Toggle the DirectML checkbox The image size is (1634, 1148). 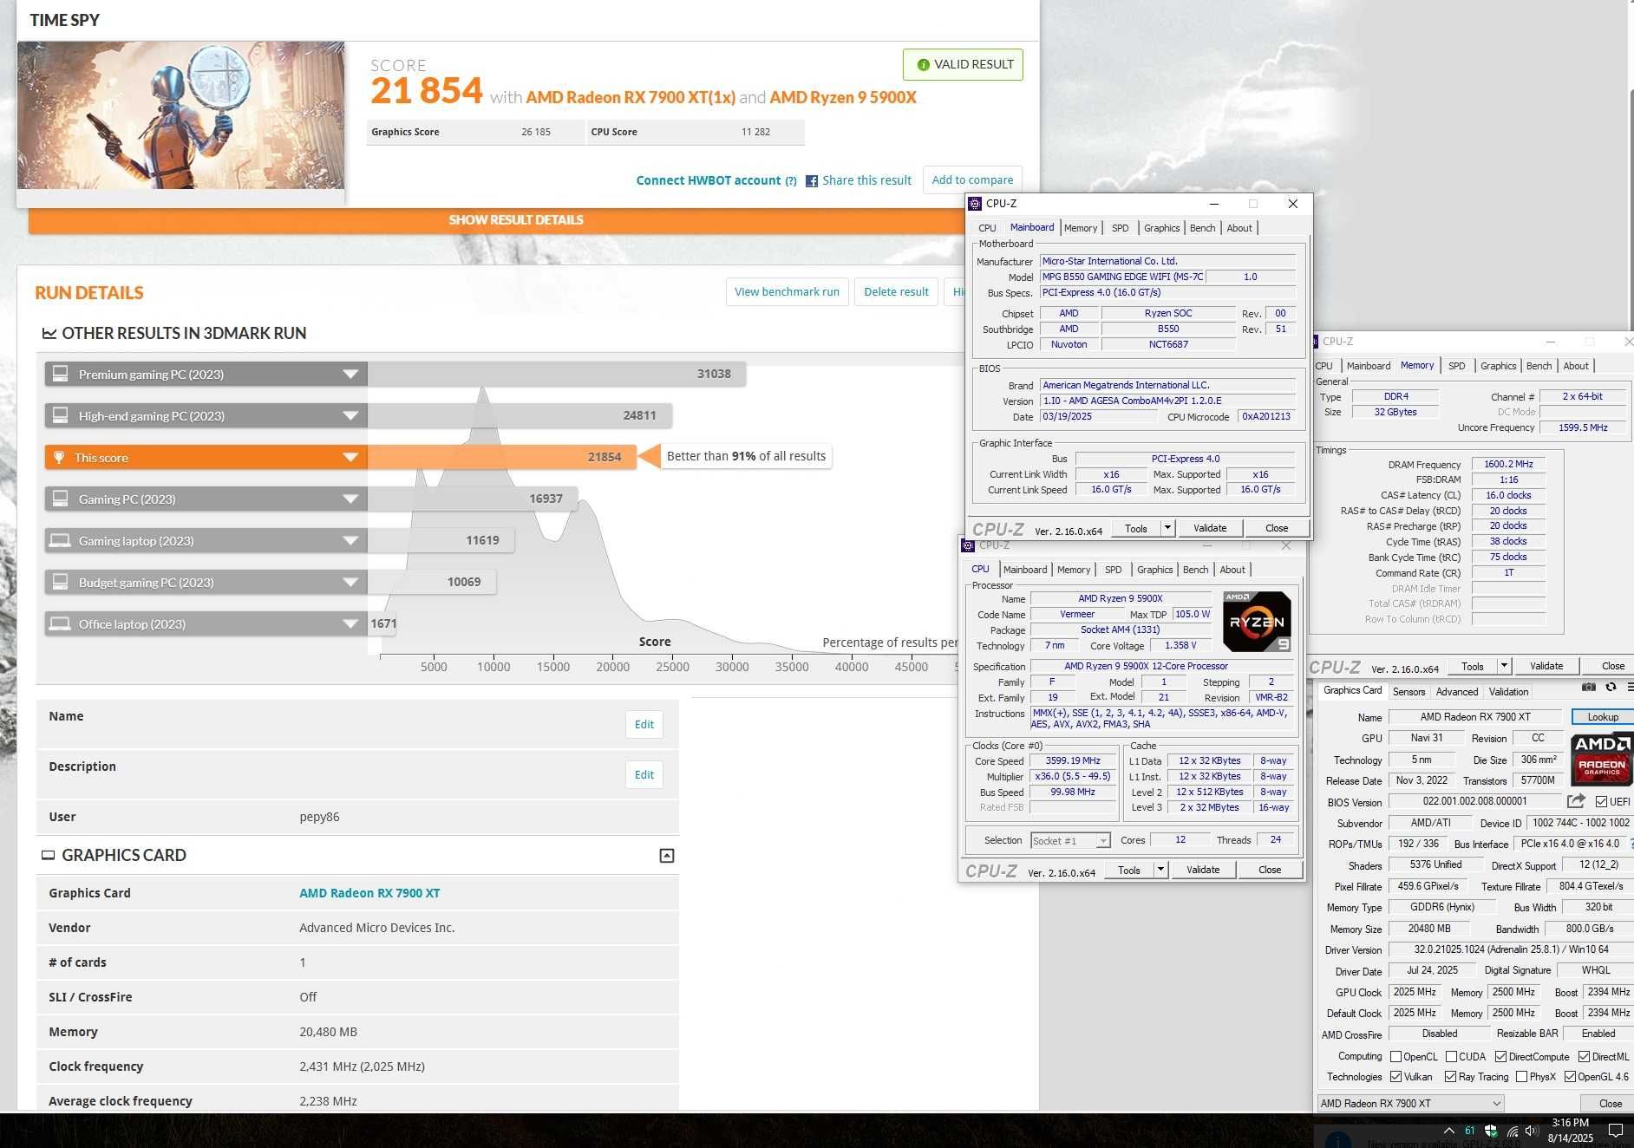(x=1584, y=1057)
